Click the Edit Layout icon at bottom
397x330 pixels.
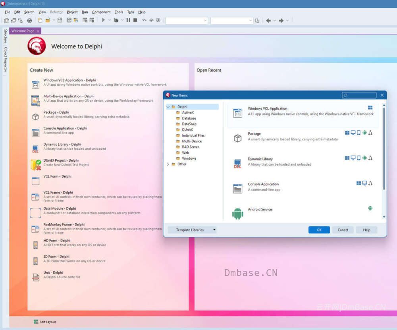pos(36,322)
